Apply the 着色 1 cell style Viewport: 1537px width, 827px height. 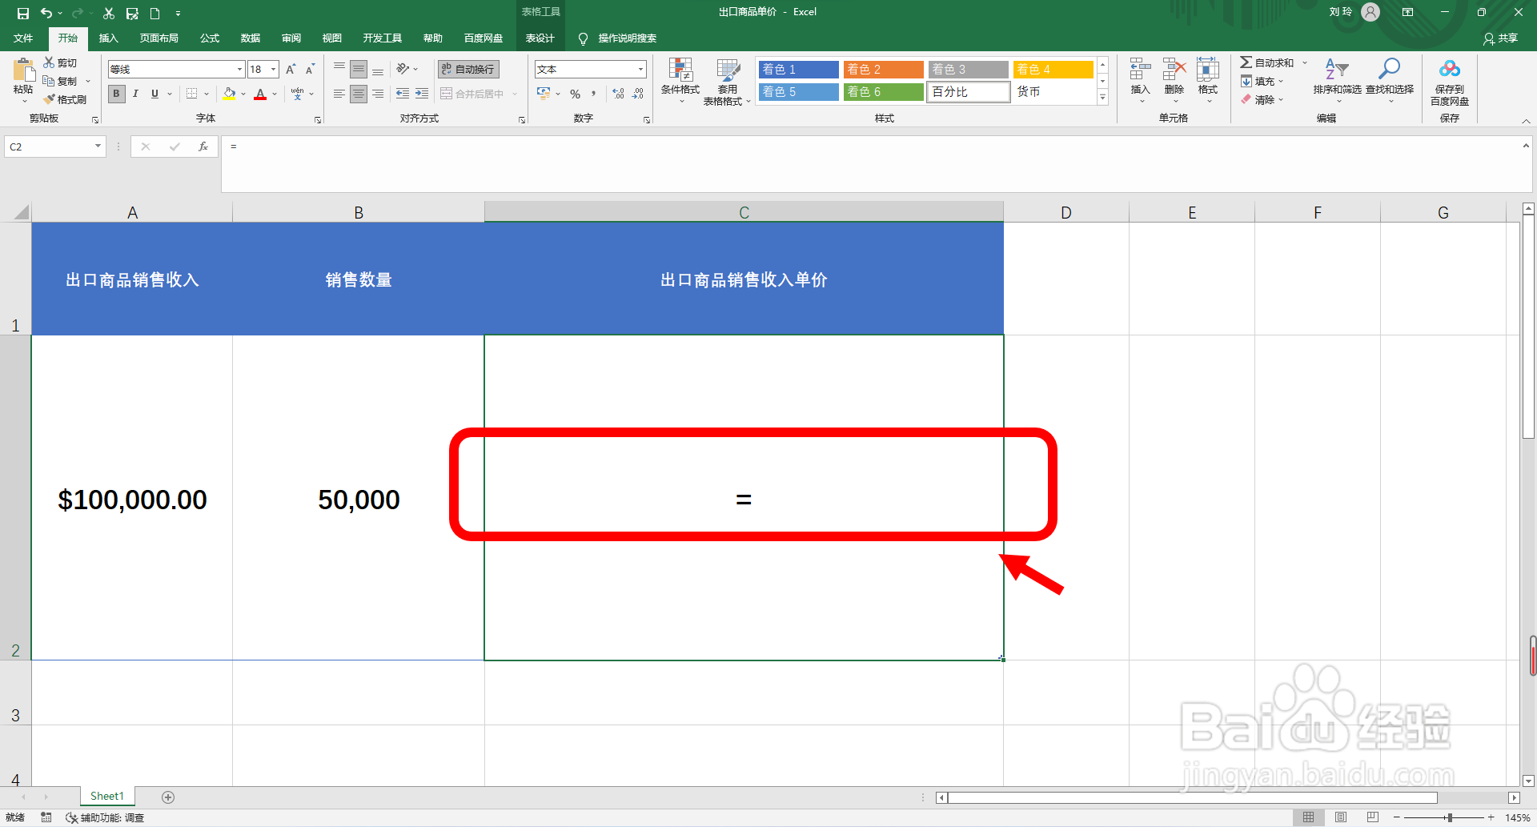click(x=798, y=70)
